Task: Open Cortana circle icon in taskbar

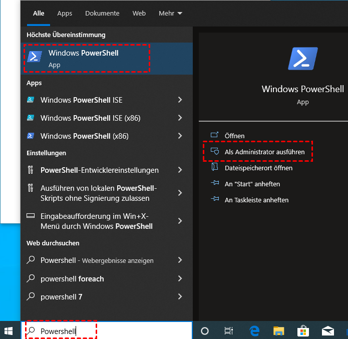Action: pyautogui.click(x=204, y=330)
